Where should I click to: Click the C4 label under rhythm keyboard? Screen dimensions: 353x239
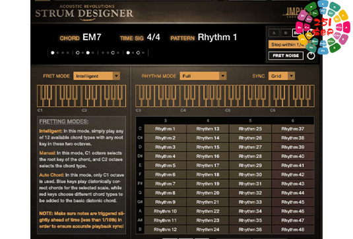pos(183,111)
